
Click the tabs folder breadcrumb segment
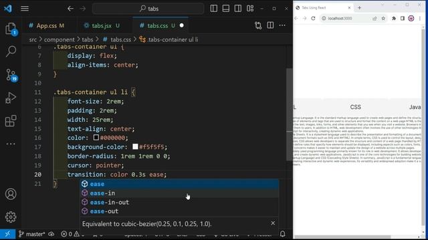(88, 40)
